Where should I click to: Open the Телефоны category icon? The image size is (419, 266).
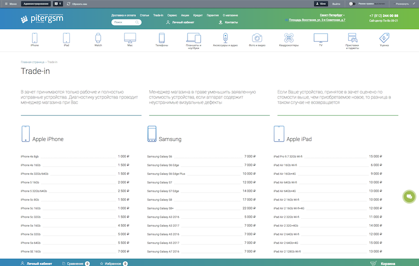pos(162,38)
